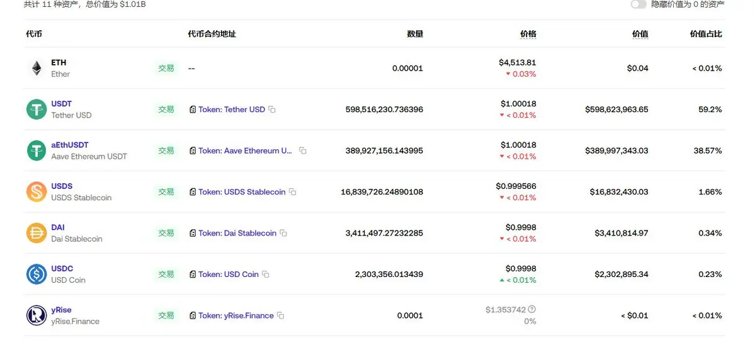Click contract document icon beside Token: USD Coin
755x340 pixels.
coord(193,274)
